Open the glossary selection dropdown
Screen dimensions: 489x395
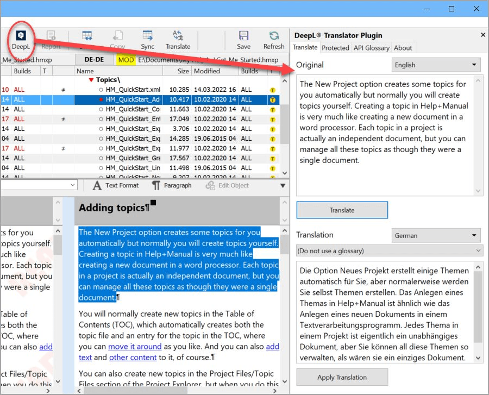coord(390,250)
